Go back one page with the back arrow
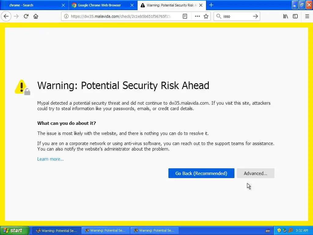The image size is (313, 235). (x=6, y=16)
